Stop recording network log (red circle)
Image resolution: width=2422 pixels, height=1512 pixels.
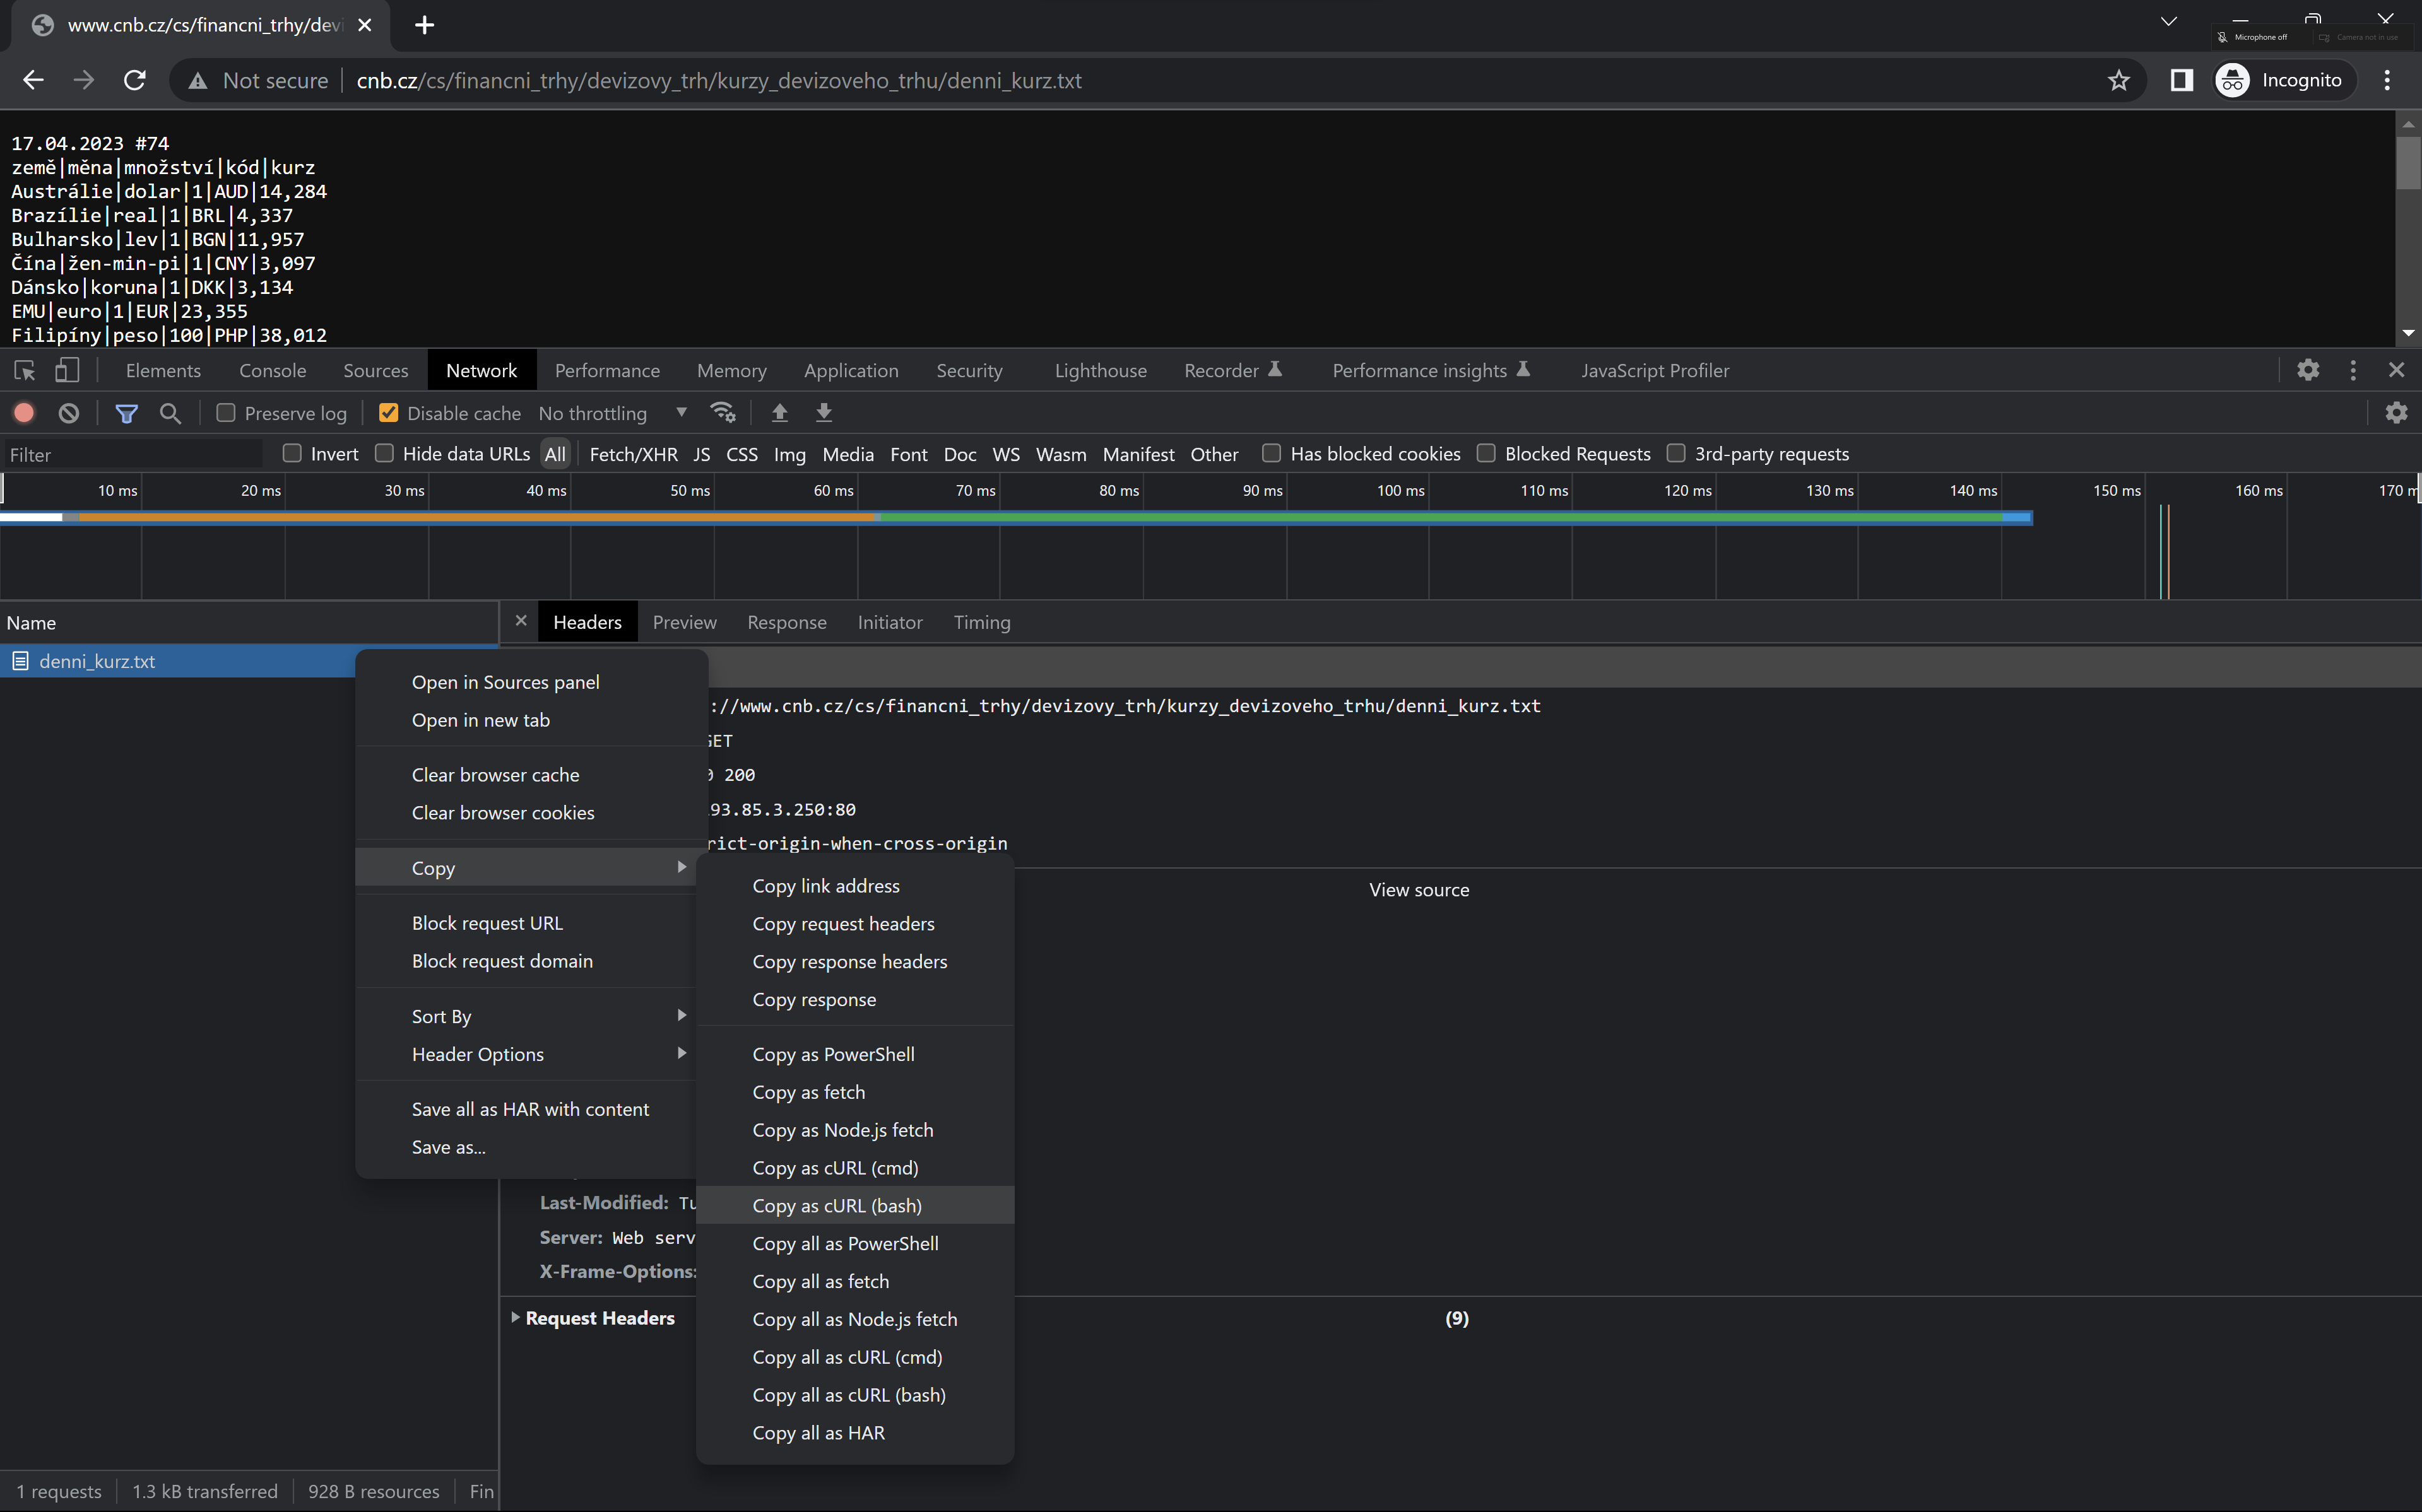click(x=24, y=412)
